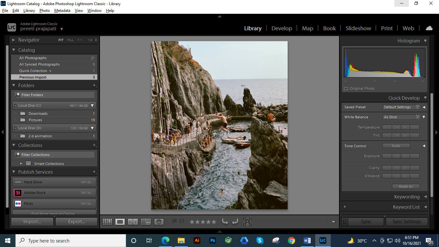Flag the photo as a pick
Screen dimensions: 439x247
coord(174,222)
